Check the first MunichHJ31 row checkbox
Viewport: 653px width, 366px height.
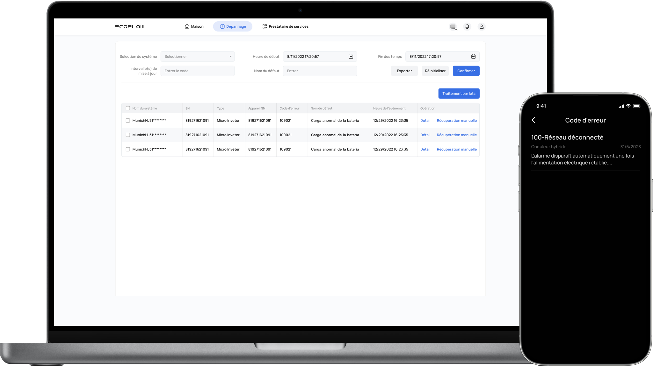tap(128, 121)
